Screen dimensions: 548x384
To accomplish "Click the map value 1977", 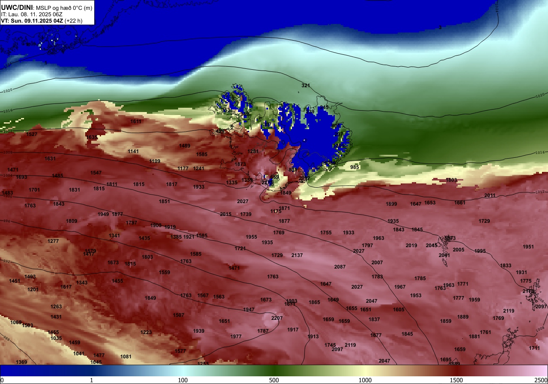I will tap(236, 337).
